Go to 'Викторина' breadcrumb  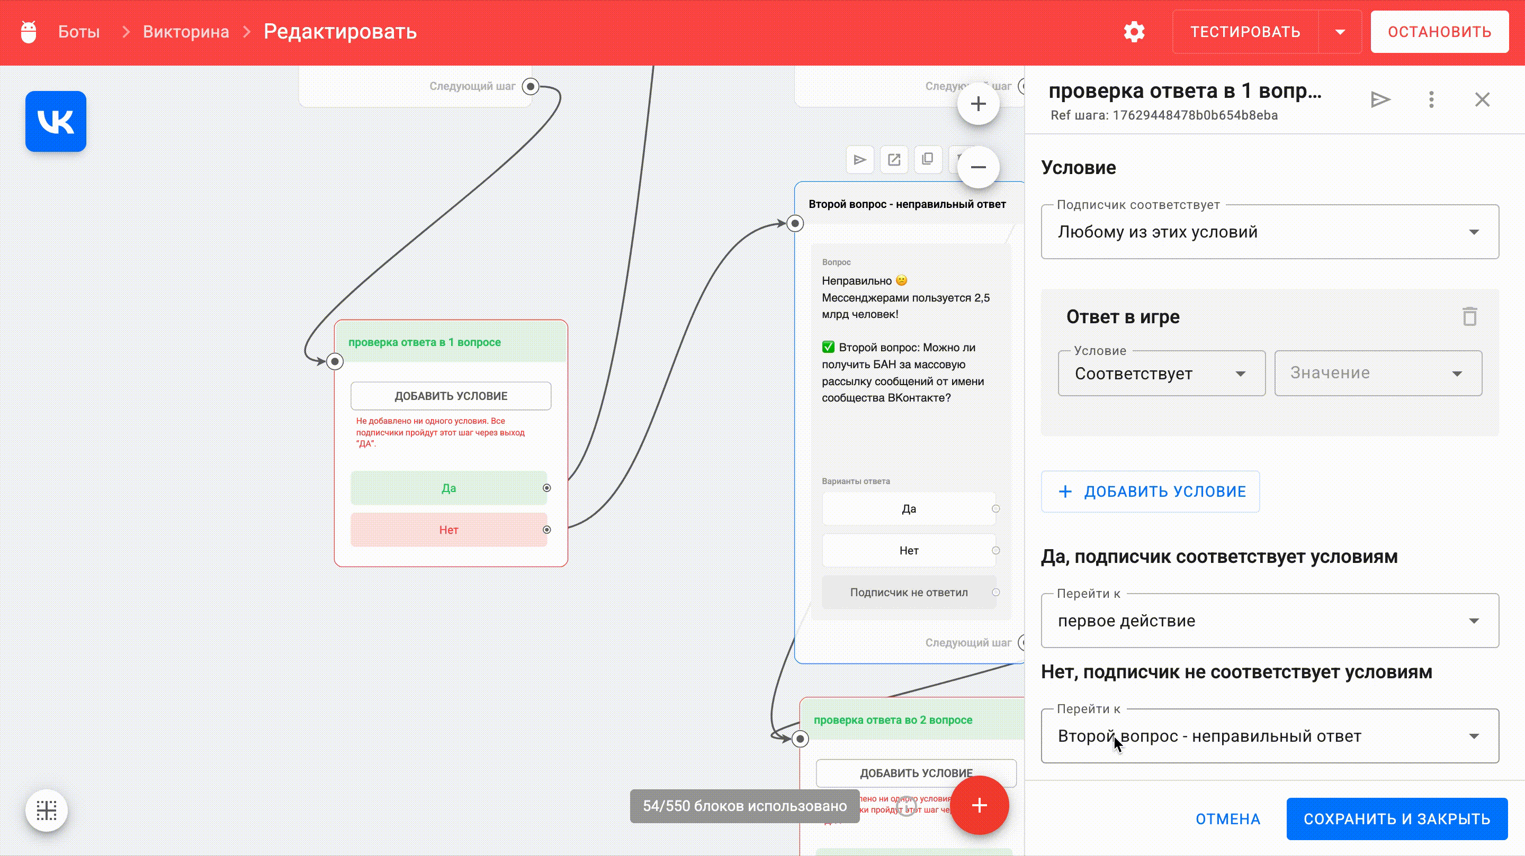pyautogui.click(x=186, y=32)
